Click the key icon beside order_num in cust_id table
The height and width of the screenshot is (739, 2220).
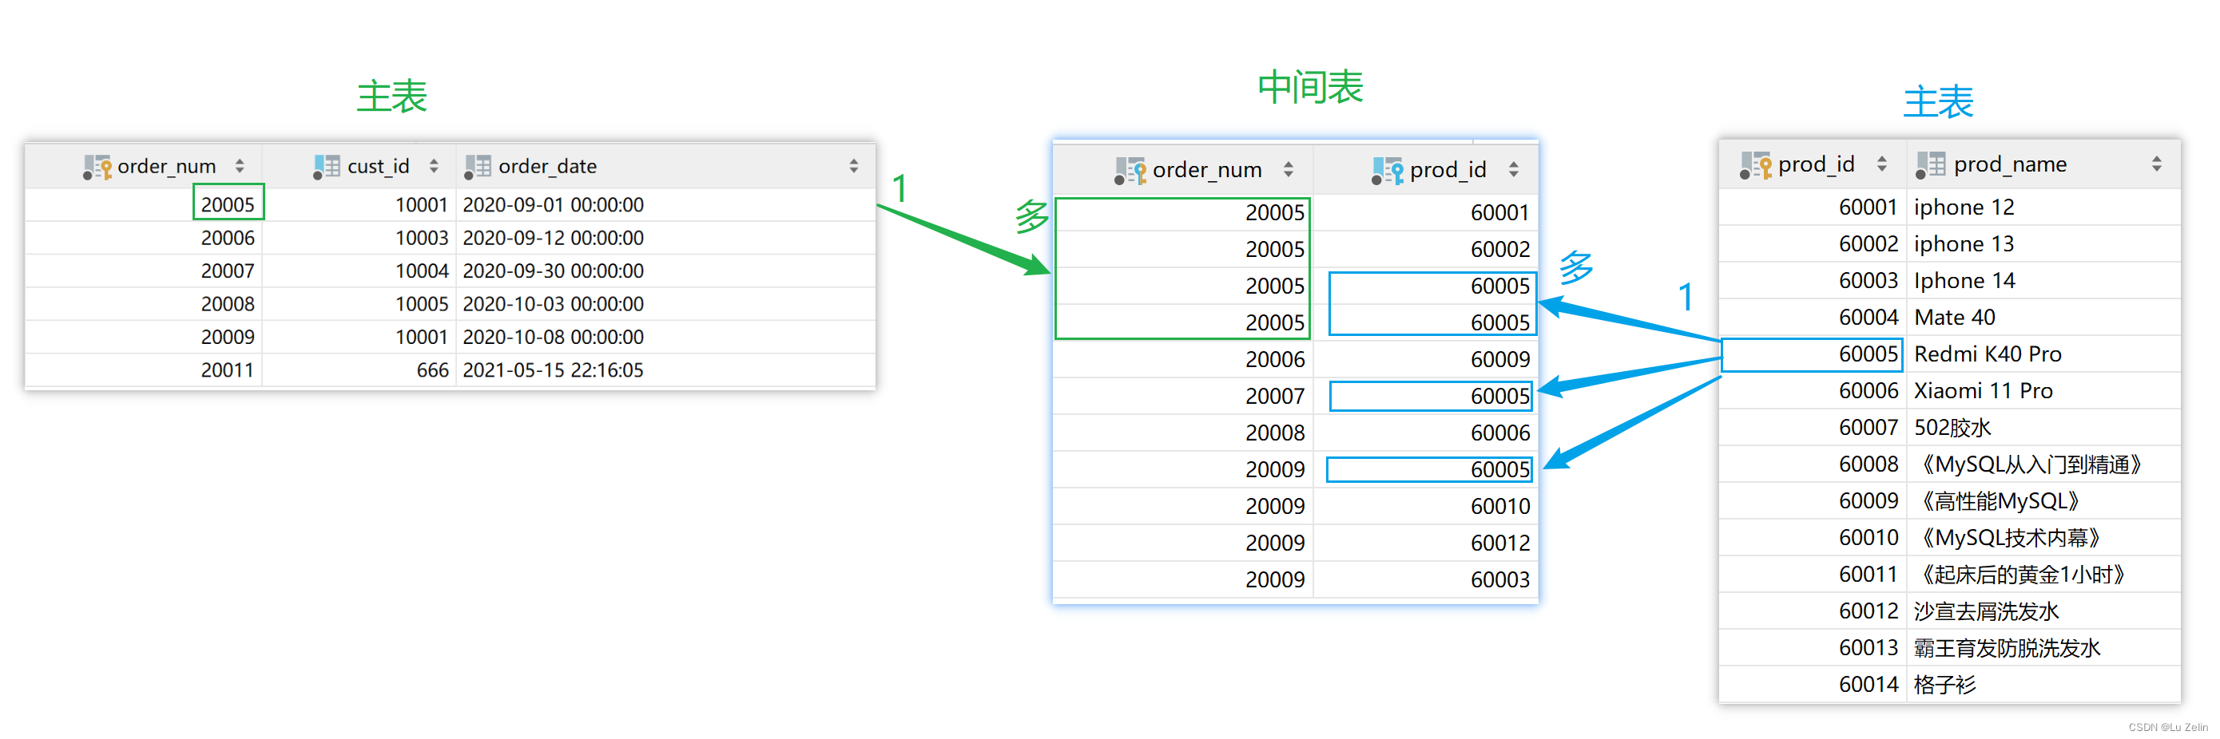pos(97,167)
